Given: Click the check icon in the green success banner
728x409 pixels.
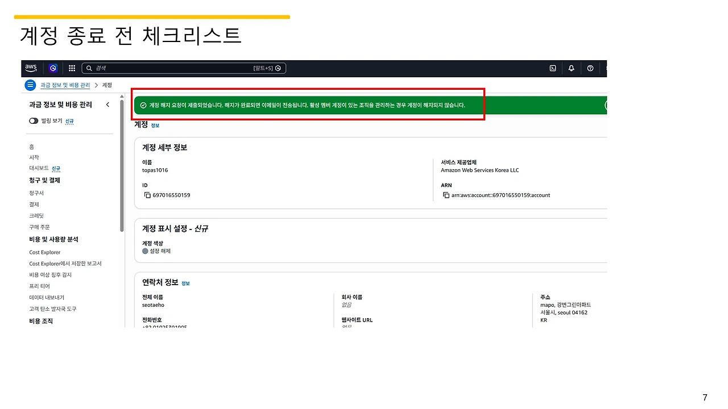Looking at the screenshot, I should click(x=143, y=105).
